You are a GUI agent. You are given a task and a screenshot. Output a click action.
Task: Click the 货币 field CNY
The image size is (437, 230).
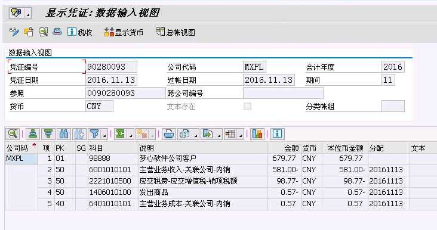[99, 106]
